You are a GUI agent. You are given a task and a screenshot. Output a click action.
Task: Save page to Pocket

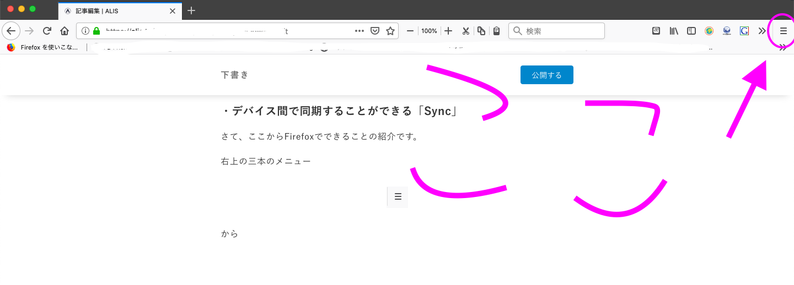(375, 31)
